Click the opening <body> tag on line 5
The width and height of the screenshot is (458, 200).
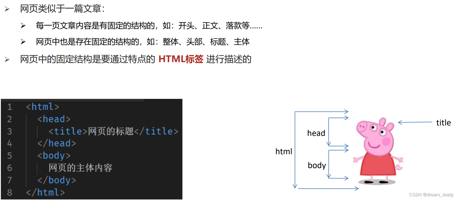(54, 156)
